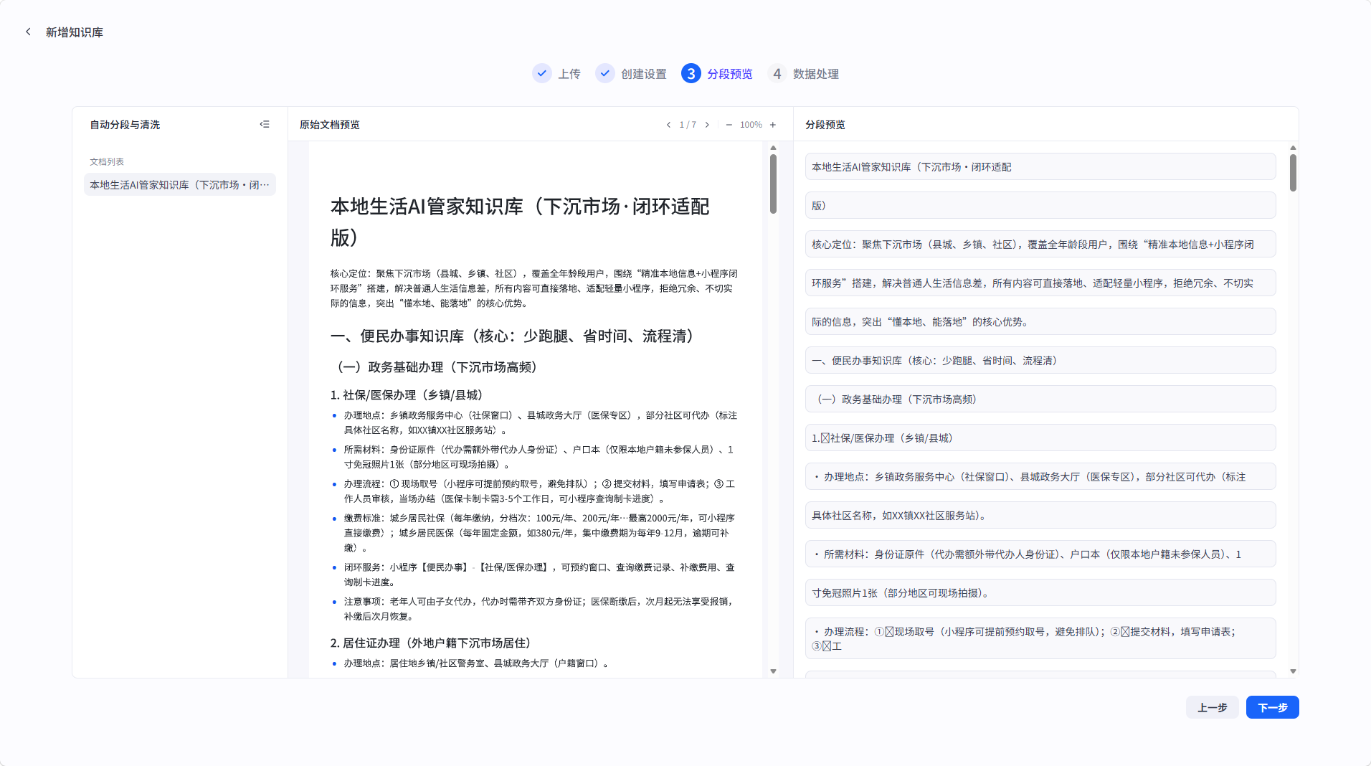Viewport: 1371px width, 766px height.
Task: Click the 原始文档预览 panel heading
Action: [x=330, y=125]
